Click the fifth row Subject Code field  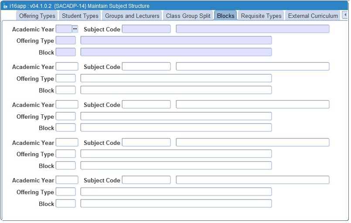(146, 180)
